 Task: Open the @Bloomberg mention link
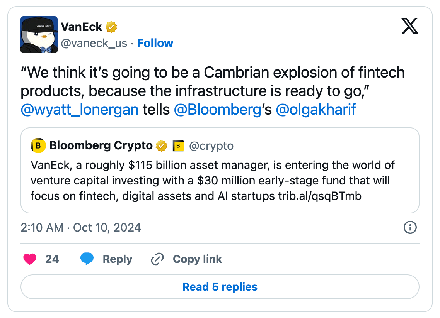click(218, 110)
